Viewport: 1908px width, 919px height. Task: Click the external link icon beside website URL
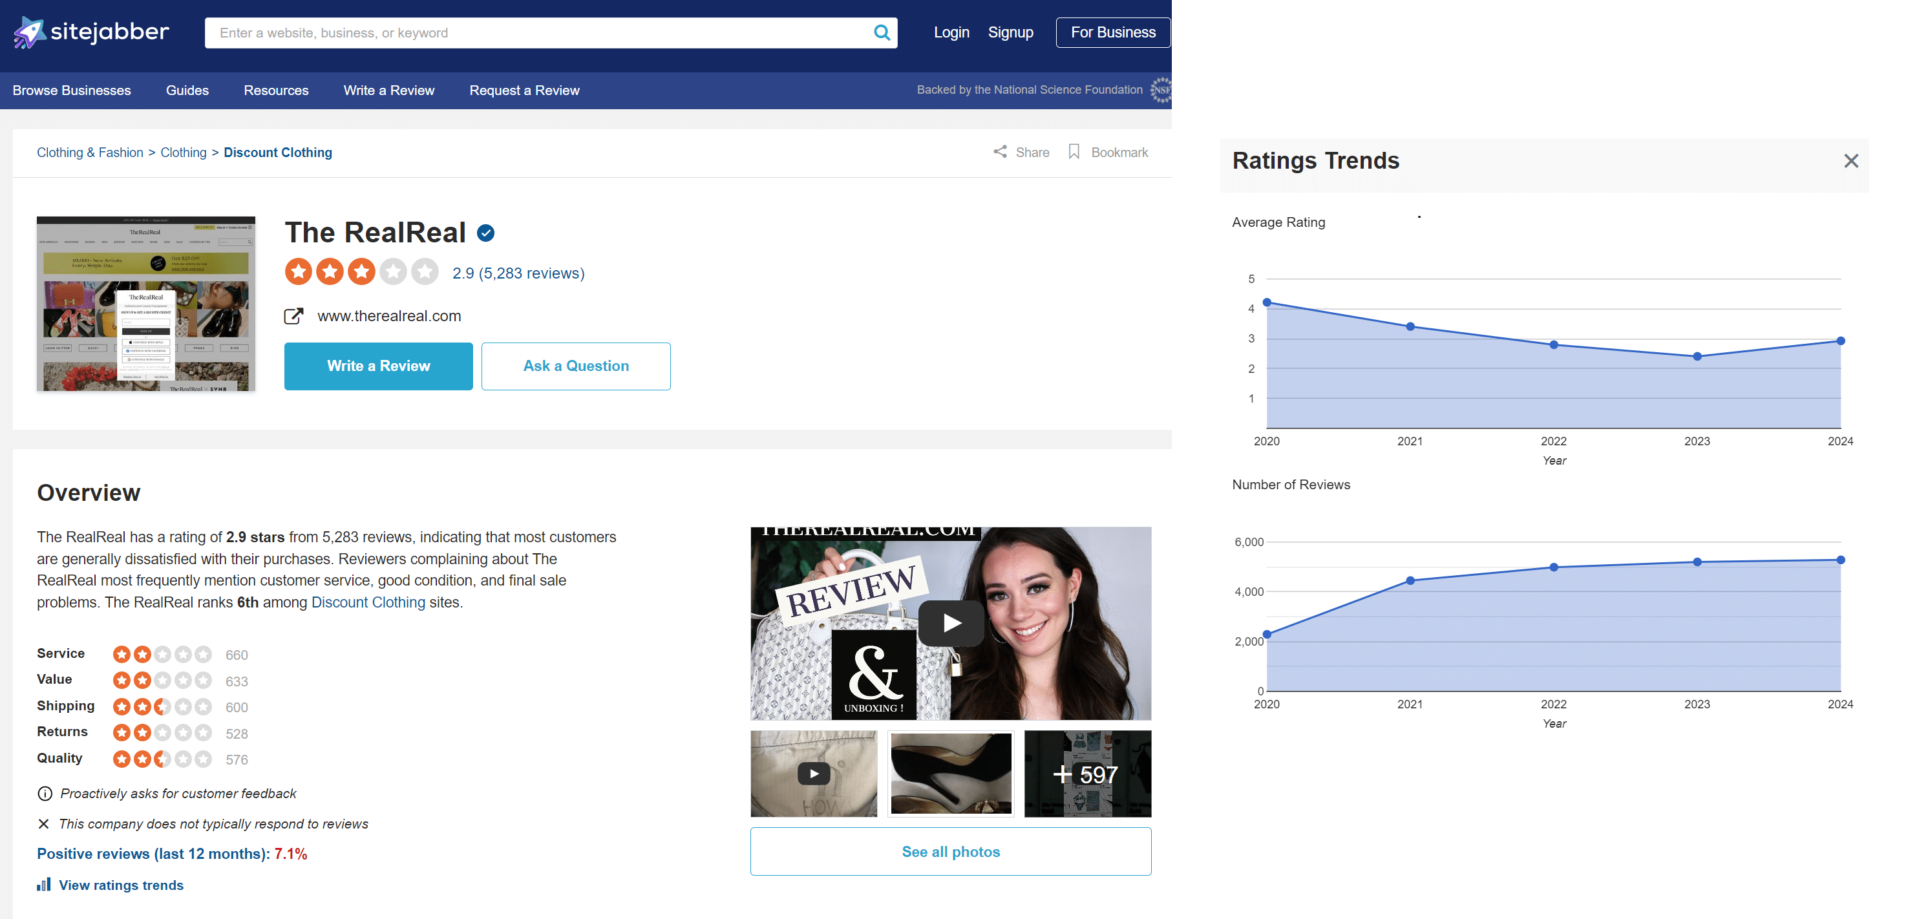[294, 316]
